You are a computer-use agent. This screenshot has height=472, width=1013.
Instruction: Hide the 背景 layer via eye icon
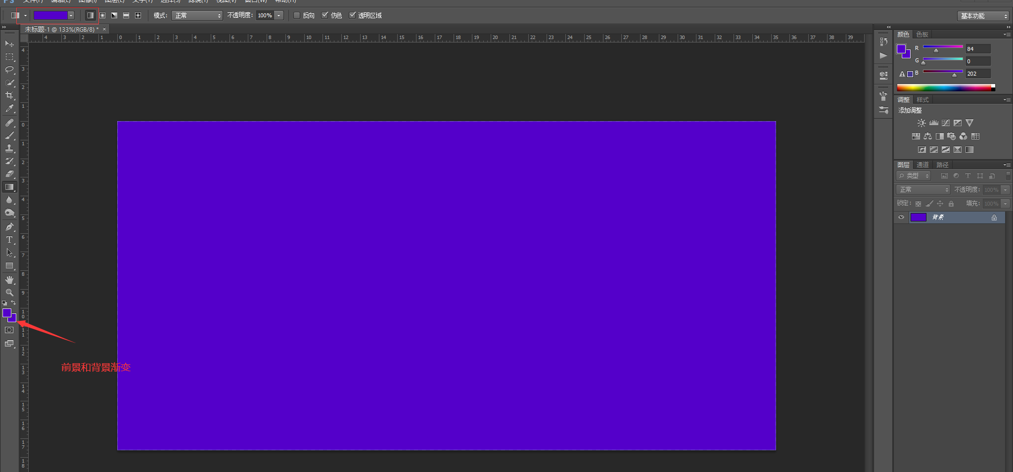click(901, 217)
